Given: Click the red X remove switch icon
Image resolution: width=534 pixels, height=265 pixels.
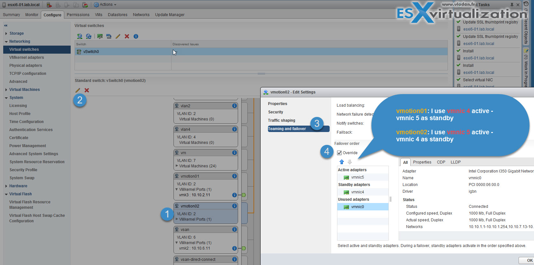Looking at the screenshot, I should pos(127,36).
